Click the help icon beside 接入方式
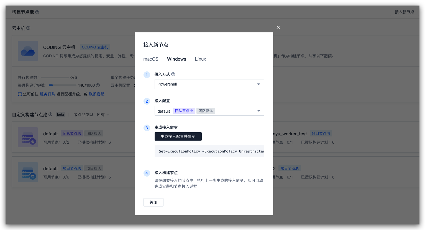Viewport: 425px width, 230px height. 173,74
